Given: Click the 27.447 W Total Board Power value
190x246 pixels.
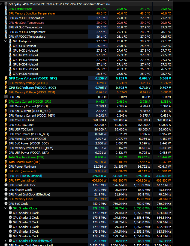Looking at the screenshot, I should 144,162.
